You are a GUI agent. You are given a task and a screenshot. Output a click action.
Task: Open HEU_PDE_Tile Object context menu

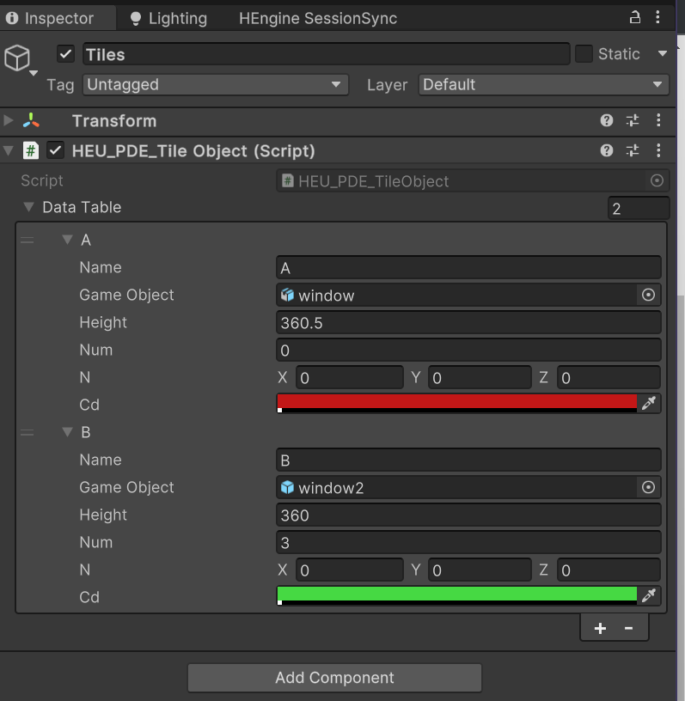658,150
